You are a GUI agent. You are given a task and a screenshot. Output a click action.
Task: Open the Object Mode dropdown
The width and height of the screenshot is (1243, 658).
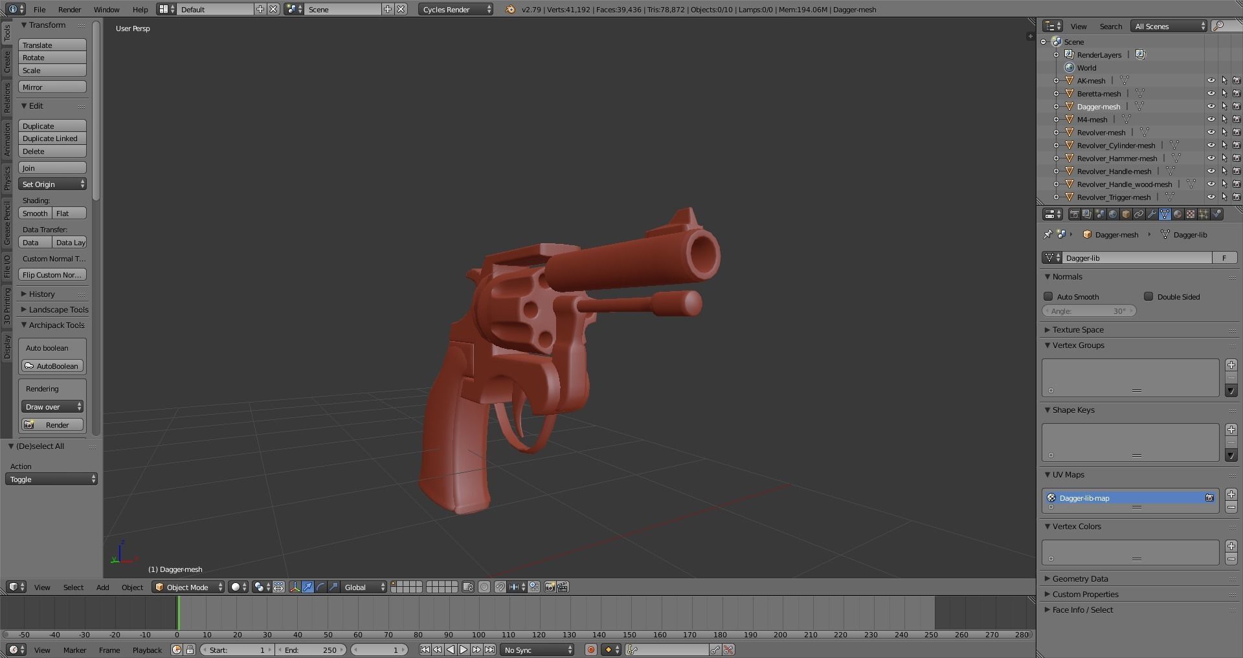(x=188, y=587)
